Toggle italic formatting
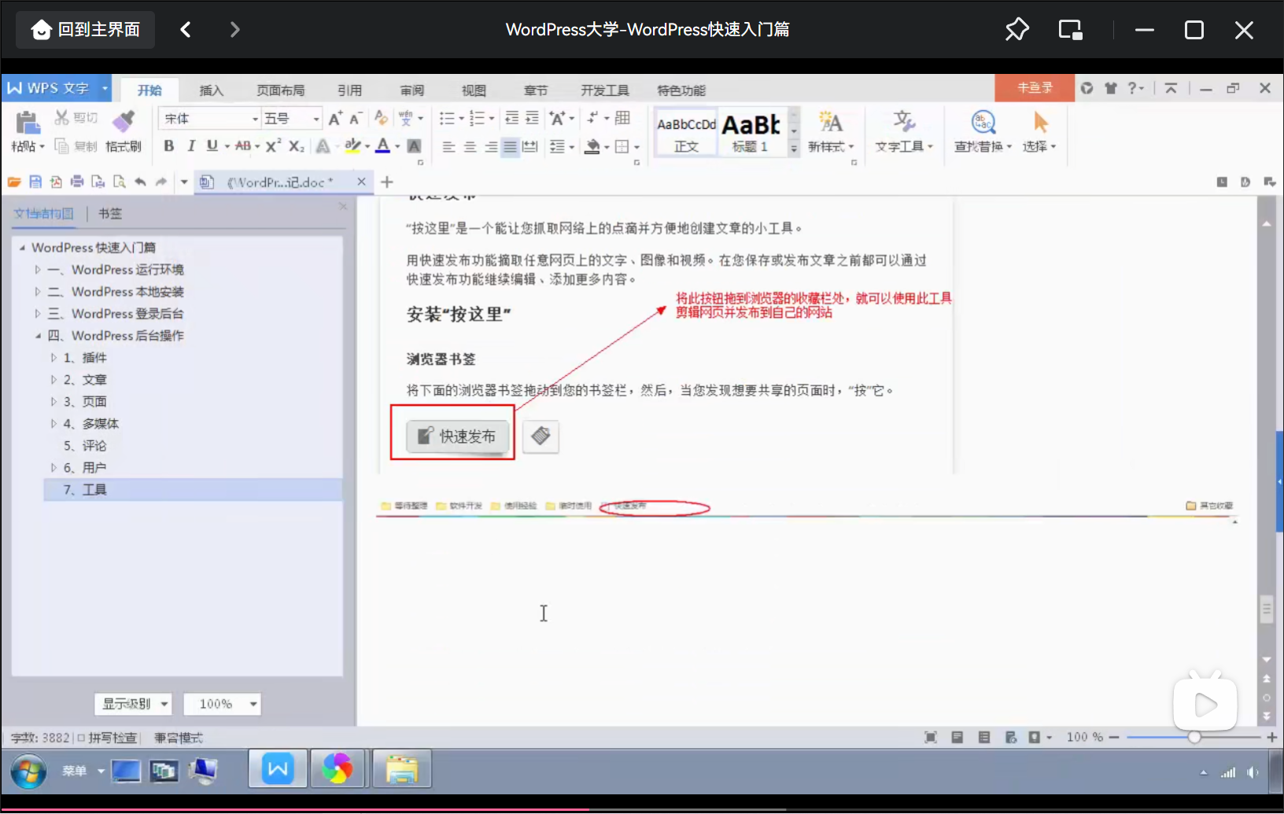The image size is (1284, 814). tap(190, 146)
